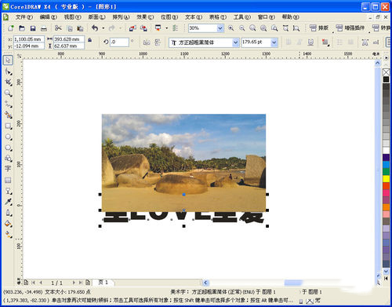Select the Crop tool in the toolbox

tap(8, 82)
